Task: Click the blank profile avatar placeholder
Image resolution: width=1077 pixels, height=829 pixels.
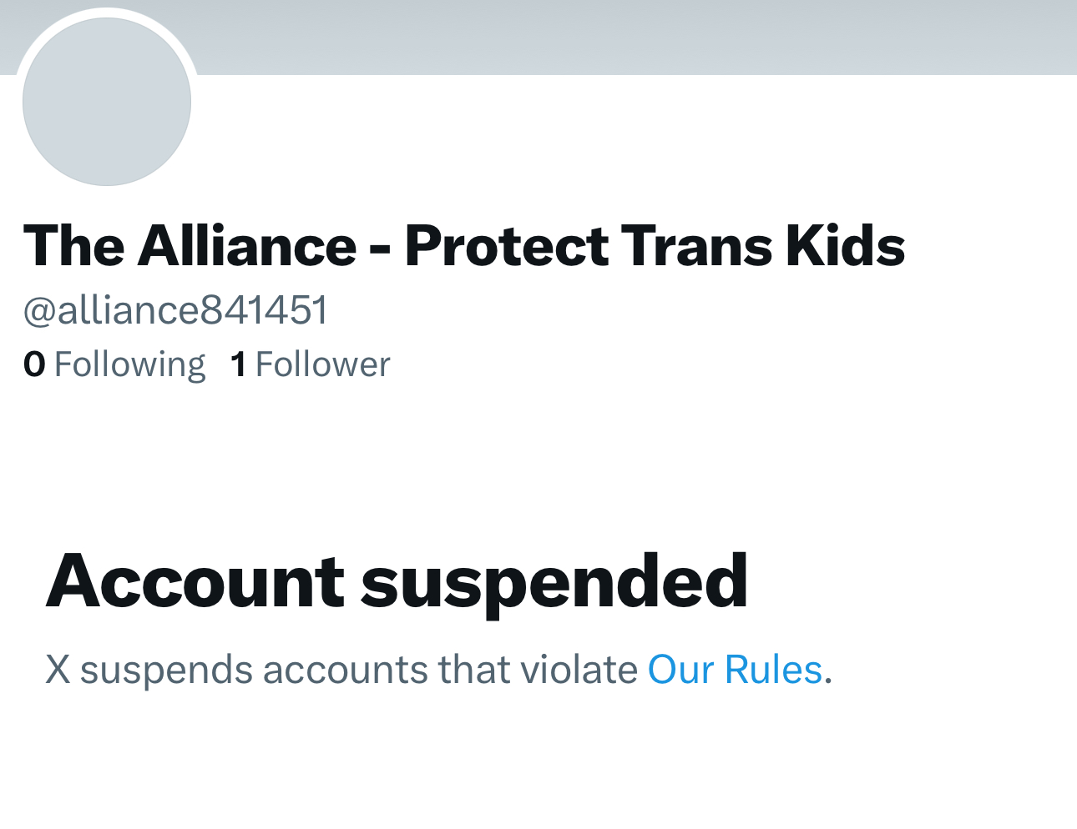Action: pos(107,101)
